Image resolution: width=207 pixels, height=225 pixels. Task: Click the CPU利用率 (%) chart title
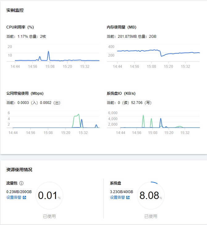tap(20, 27)
